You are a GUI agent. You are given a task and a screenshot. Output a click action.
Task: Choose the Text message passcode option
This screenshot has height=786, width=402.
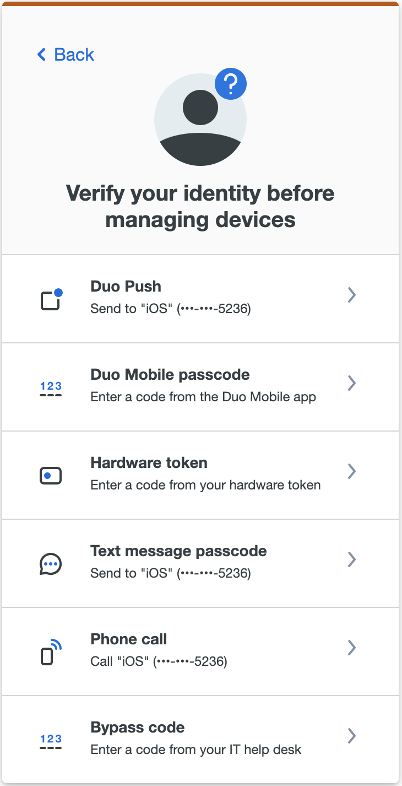click(178, 551)
